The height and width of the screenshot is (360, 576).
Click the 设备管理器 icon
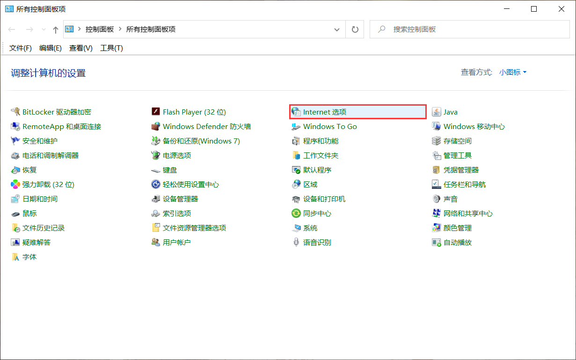[156, 199]
